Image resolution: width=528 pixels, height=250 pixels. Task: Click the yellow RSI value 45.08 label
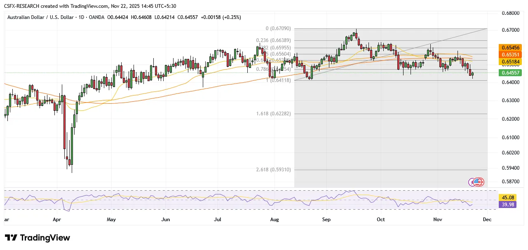pyautogui.click(x=507, y=197)
